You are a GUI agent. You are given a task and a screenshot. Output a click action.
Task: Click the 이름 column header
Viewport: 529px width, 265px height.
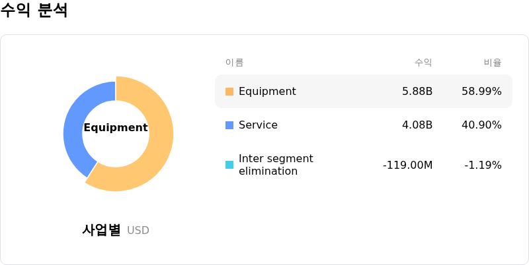235,63
